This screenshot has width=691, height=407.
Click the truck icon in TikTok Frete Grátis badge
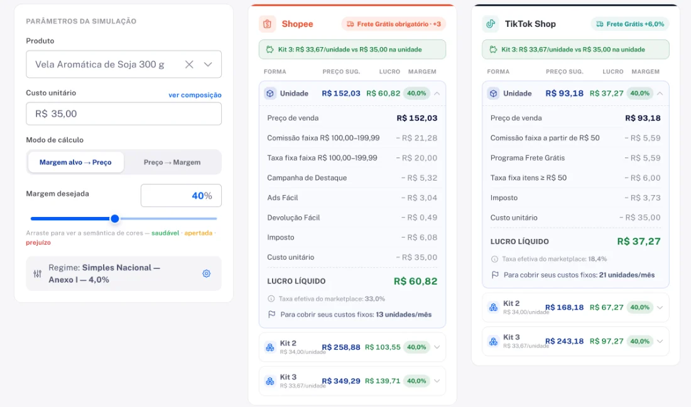pyautogui.click(x=599, y=24)
